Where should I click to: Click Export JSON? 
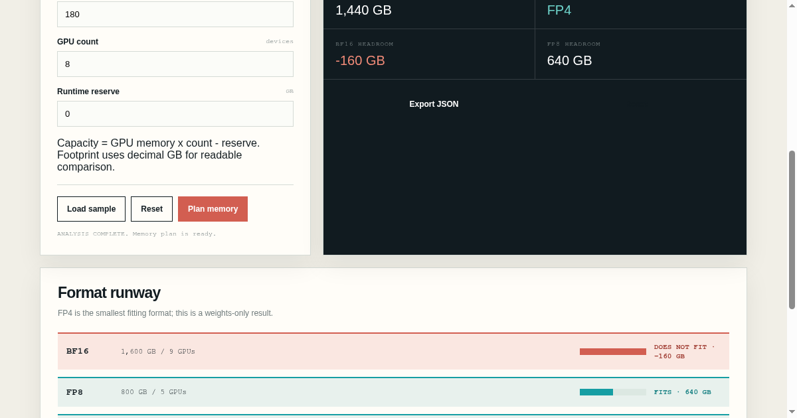pyautogui.click(x=434, y=104)
